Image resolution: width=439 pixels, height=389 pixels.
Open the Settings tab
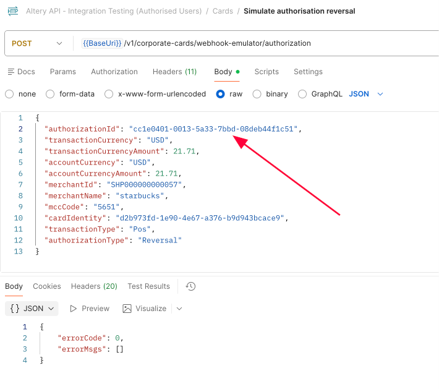point(308,72)
